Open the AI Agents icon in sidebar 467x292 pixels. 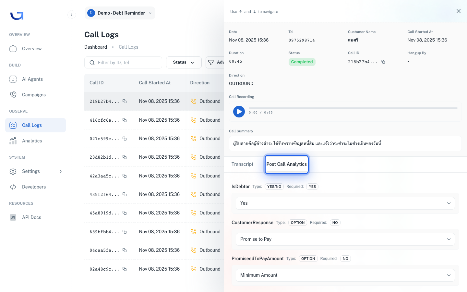(x=13, y=79)
